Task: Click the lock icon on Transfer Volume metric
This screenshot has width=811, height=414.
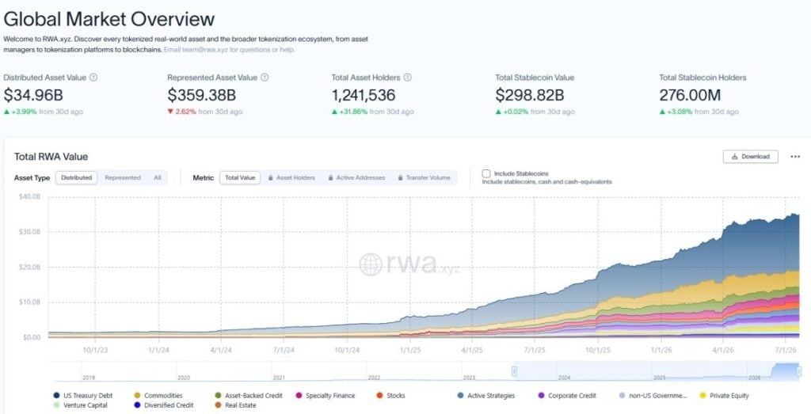Action: click(400, 178)
